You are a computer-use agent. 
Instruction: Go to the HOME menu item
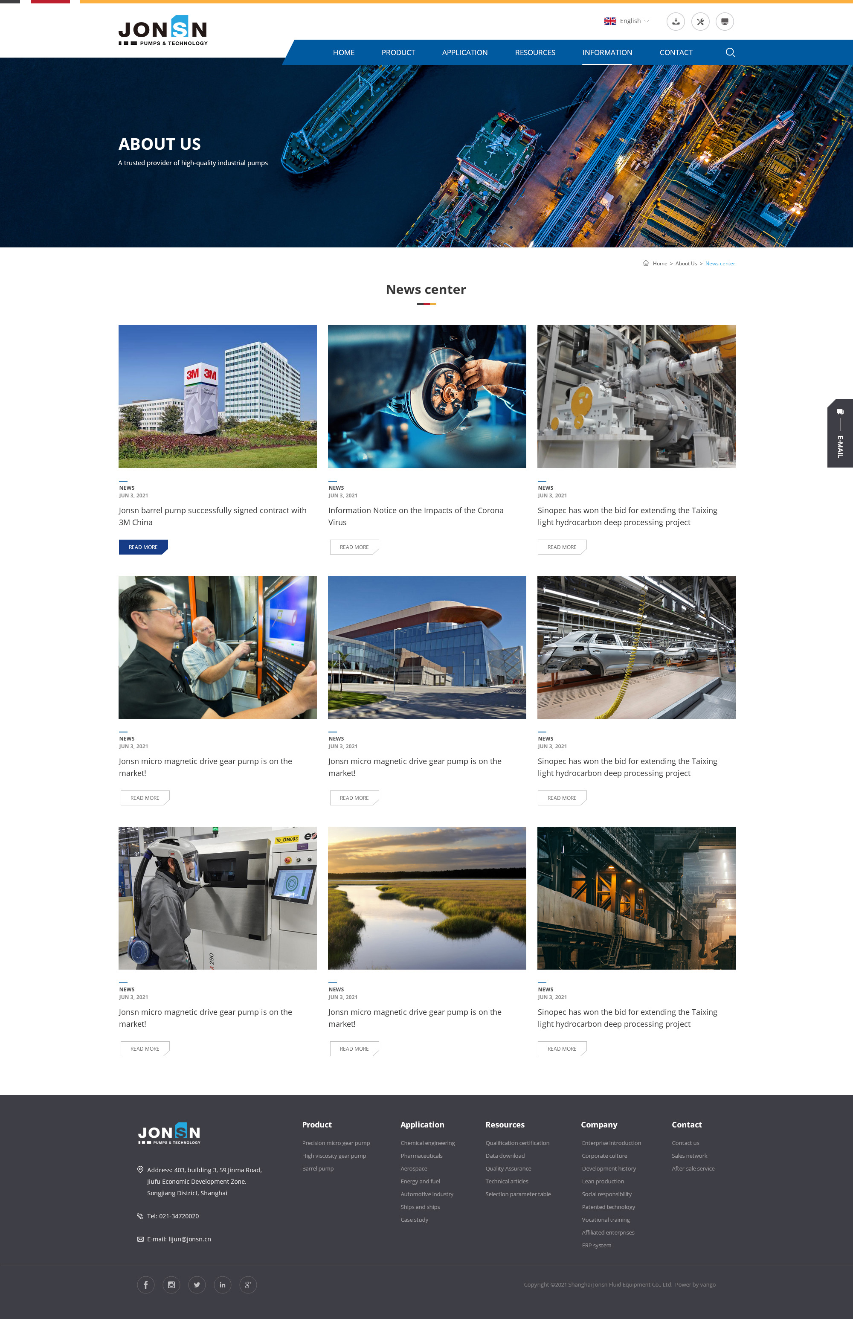343,52
